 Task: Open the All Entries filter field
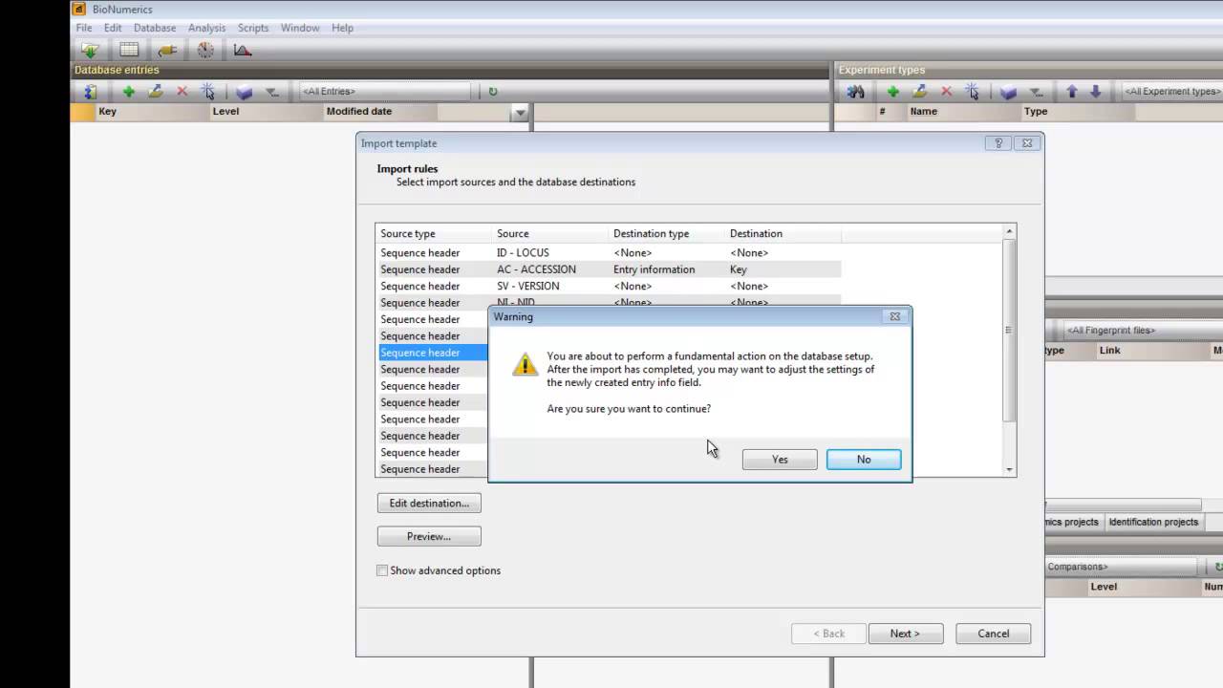point(385,92)
